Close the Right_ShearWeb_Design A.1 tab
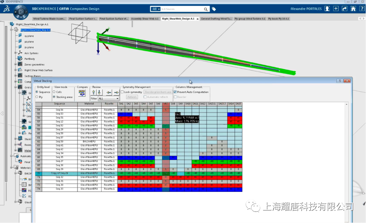Image resolution: width=366 pixels, height=223 pixels. pyautogui.click(x=198, y=19)
